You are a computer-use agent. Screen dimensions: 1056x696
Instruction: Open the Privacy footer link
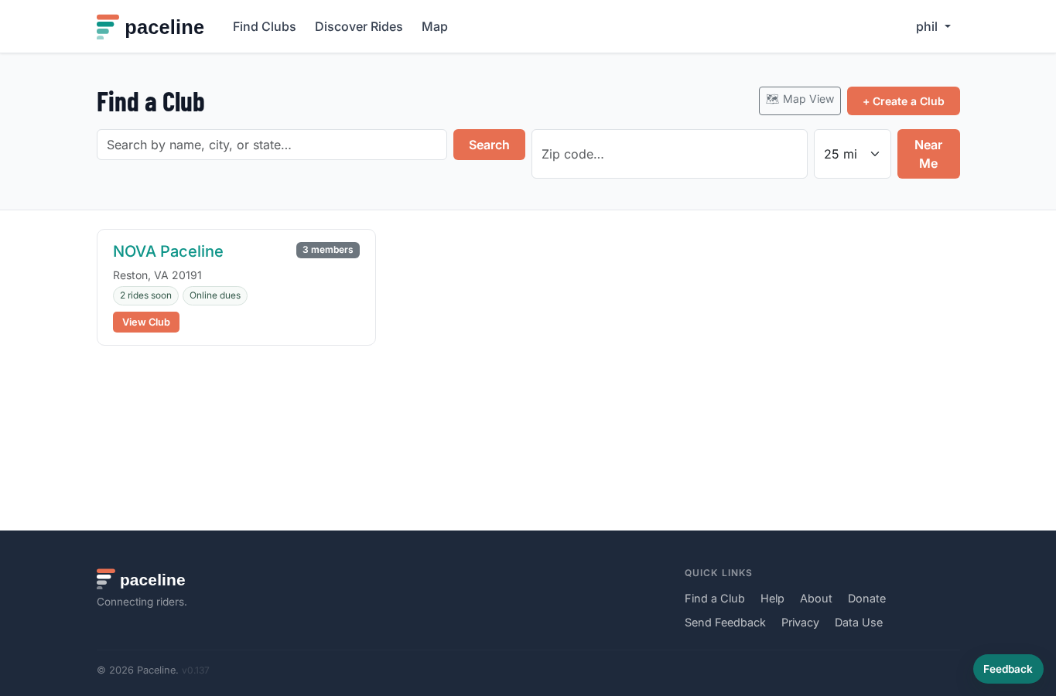pos(800,623)
